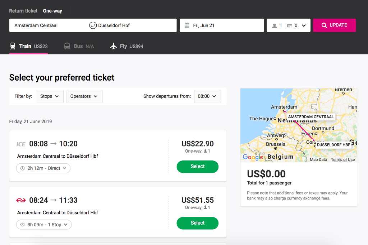This screenshot has width=368, height=245.
Task: Click the ICE operator logo
Action: coord(20,144)
